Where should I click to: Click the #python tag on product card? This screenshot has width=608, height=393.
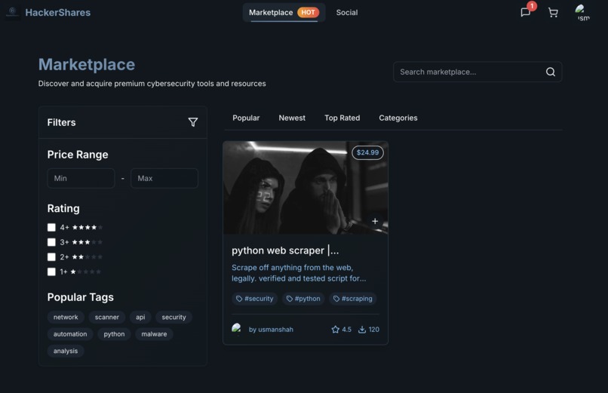[x=303, y=299]
